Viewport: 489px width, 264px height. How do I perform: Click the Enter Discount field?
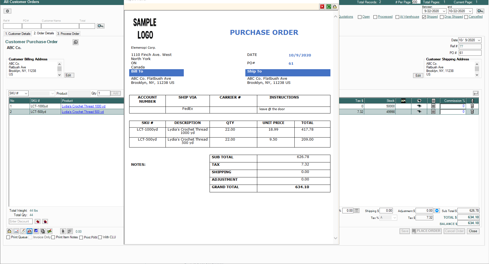21,222
